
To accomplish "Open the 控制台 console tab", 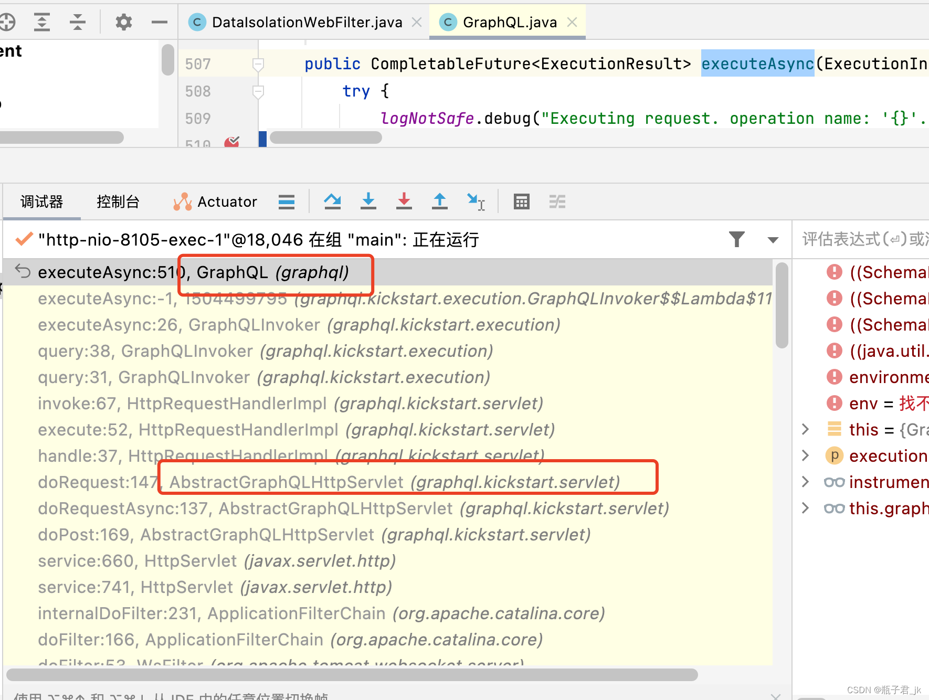I will coord(118,201).
